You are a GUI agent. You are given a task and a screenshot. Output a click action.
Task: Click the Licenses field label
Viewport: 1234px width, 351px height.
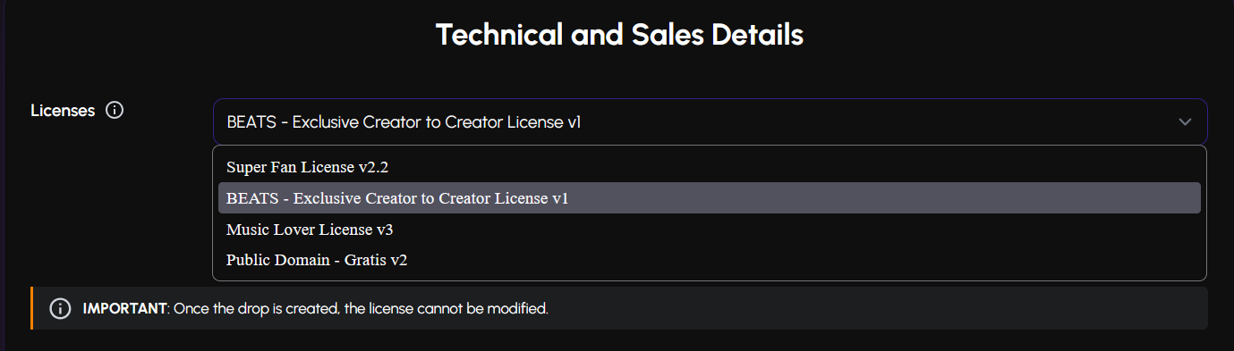(x=63, y=111)
